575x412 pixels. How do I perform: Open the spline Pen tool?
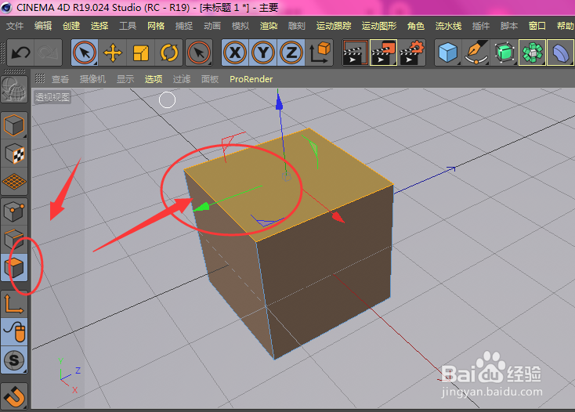476,53
